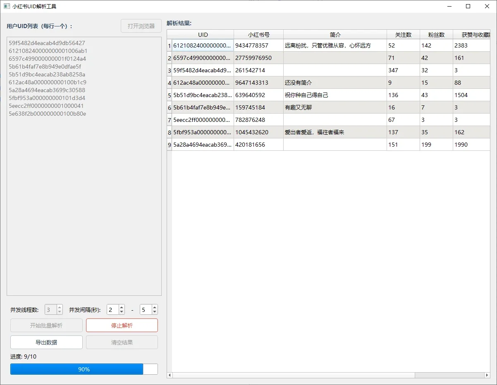The image size is (497, 385).
Task: Click the app icon in title bar
Action: (7, 6)
